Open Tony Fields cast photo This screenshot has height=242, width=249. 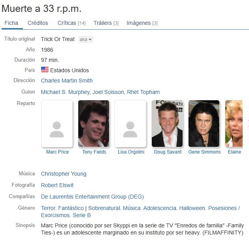[94, 124]
